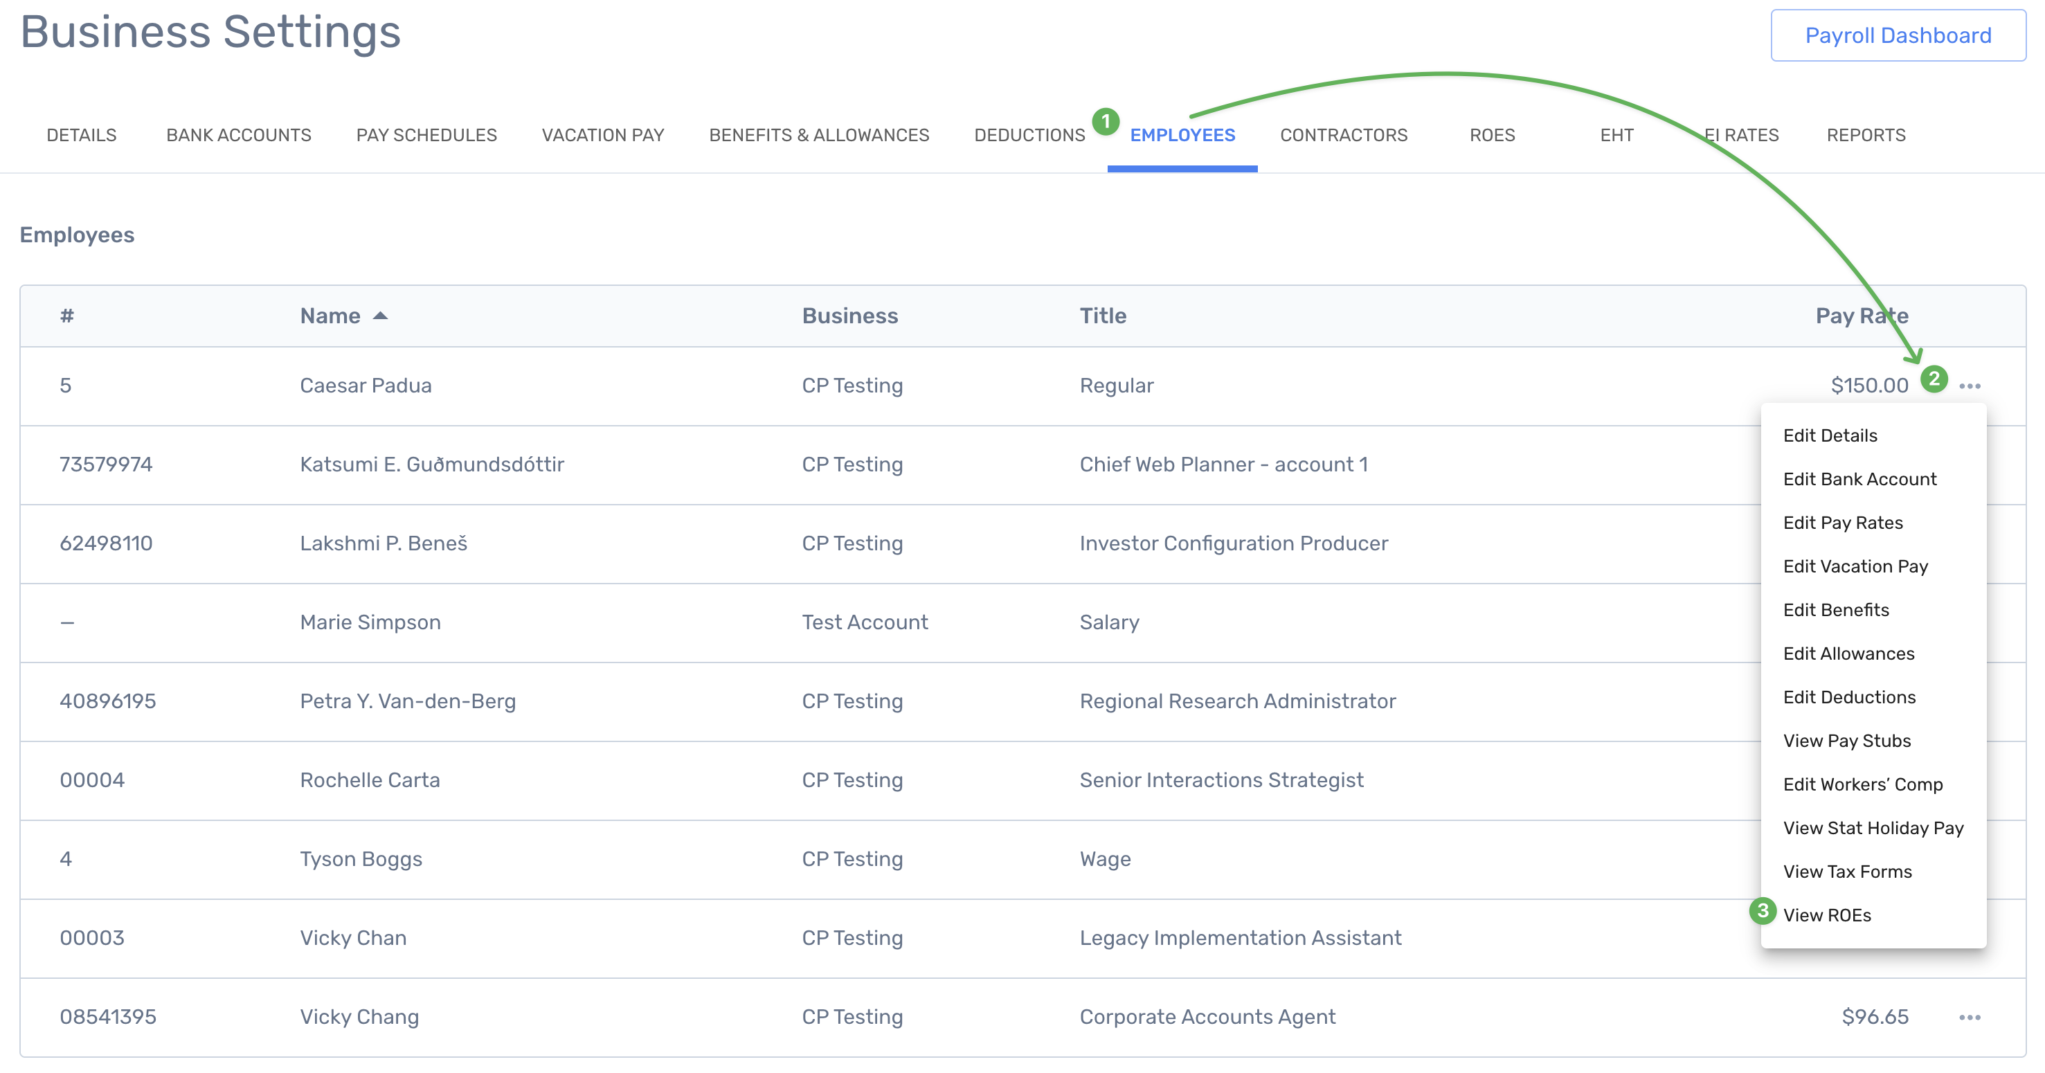The image size is (2045, 1073).
Task: Open the Bank Accounts tab
Action: [x=238, y=135]
